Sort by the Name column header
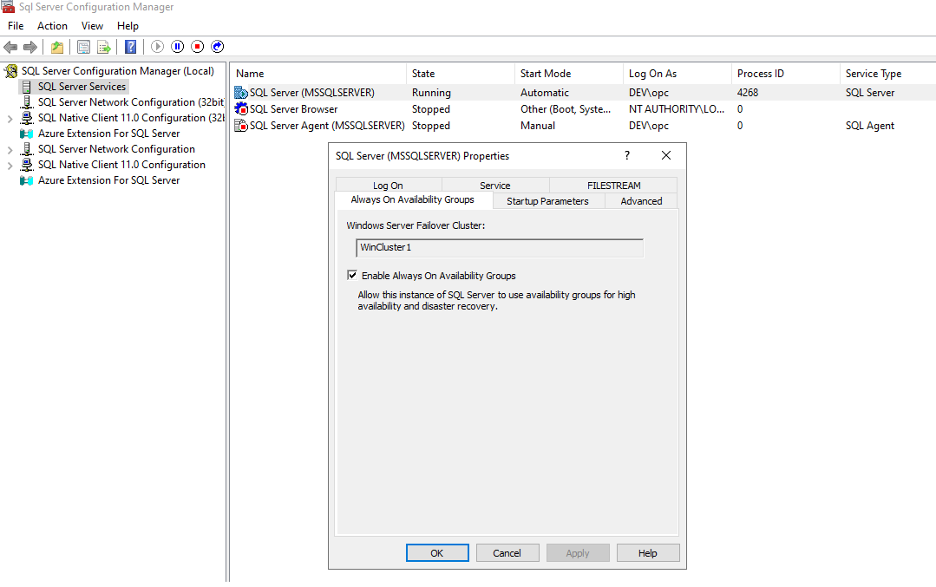The height and width of the screenshot is (587, 936). pos(318,74)
